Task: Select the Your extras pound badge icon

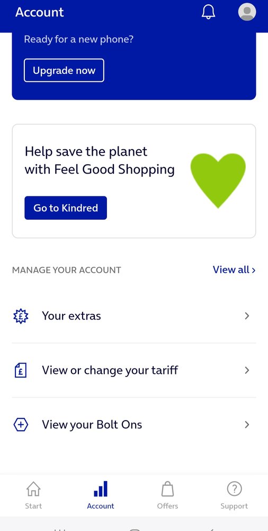Action: point(21,316)
